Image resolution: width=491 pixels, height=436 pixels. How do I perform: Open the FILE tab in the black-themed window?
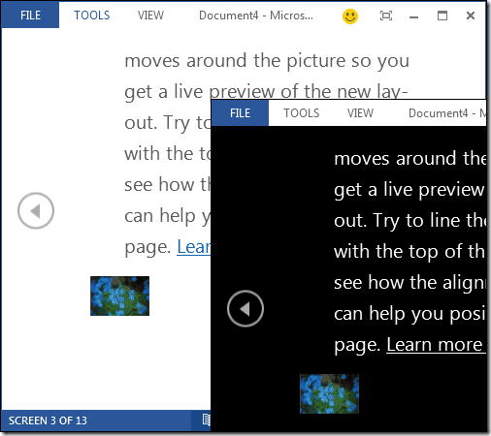pyautogui.click(x=240, y=113)
